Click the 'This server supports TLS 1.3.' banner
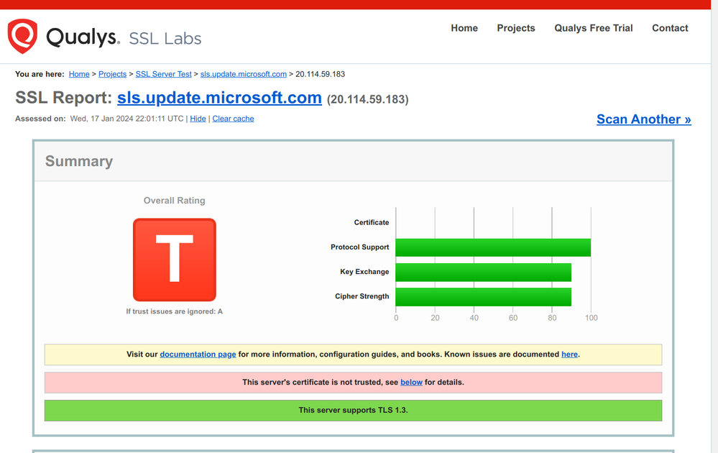This screenshot has height=453, width=718. click(x=353, y=411)
